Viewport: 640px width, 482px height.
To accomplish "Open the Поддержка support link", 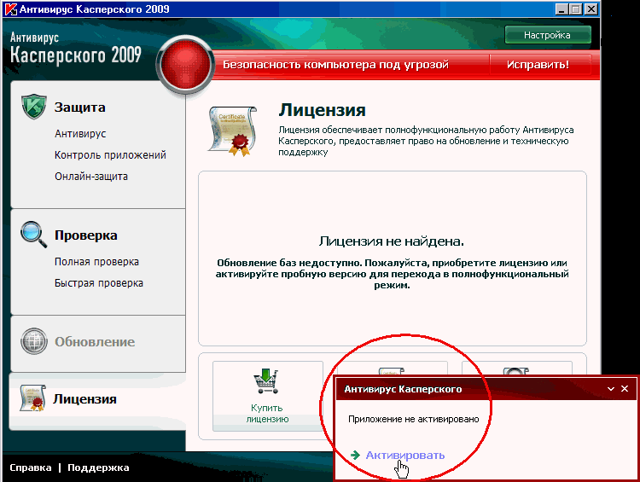I will pos(98,467).
